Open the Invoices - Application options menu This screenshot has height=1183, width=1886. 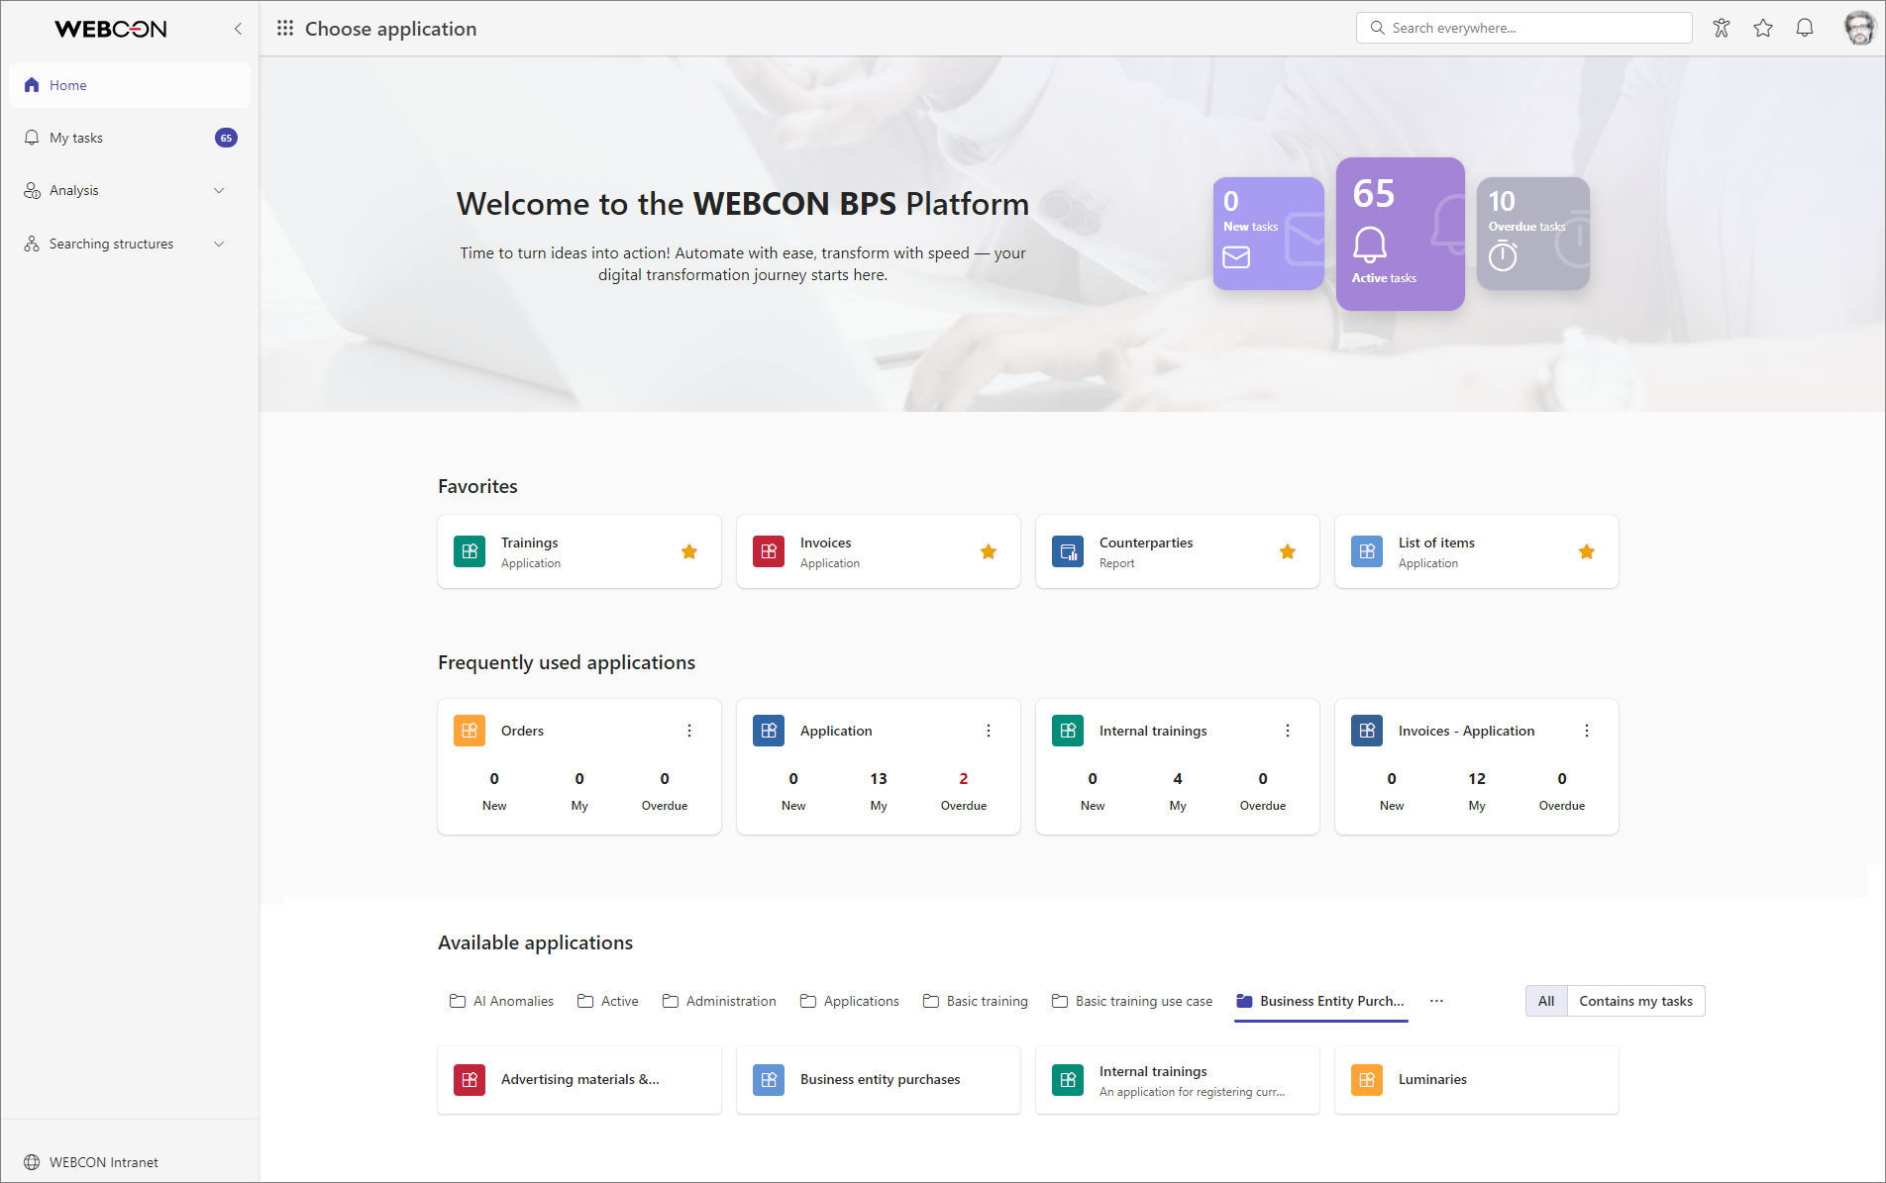[1587, 731]
